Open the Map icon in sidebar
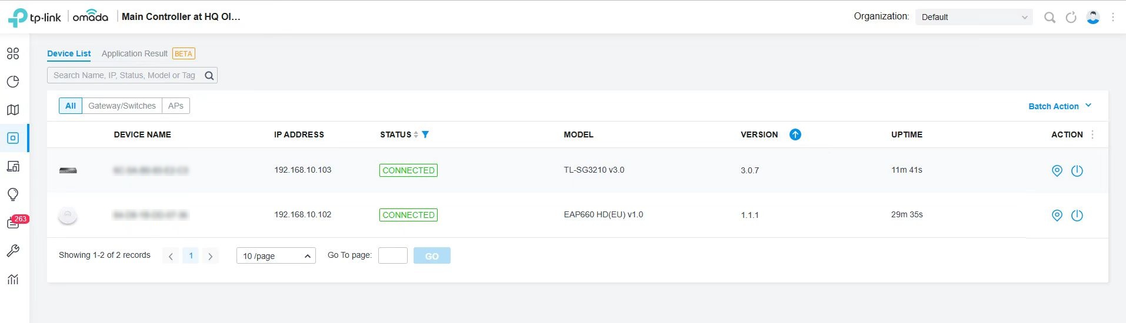 click(13, 110)
